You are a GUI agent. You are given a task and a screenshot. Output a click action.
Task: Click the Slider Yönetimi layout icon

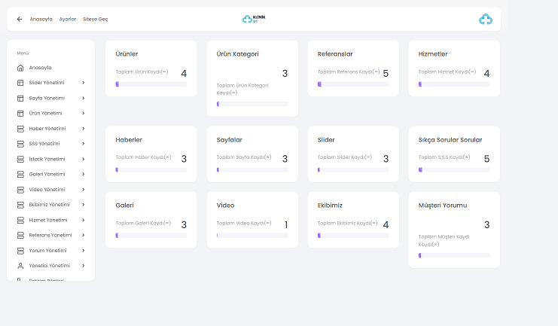pos(20,83)
